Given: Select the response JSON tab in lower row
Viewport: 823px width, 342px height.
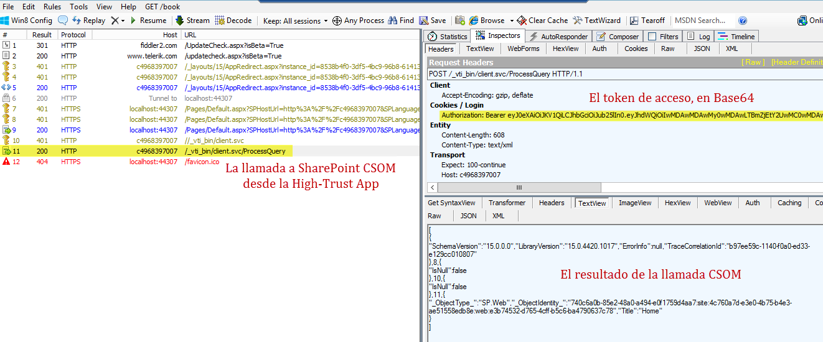Looking at the screenshot, I should [468, 216].
